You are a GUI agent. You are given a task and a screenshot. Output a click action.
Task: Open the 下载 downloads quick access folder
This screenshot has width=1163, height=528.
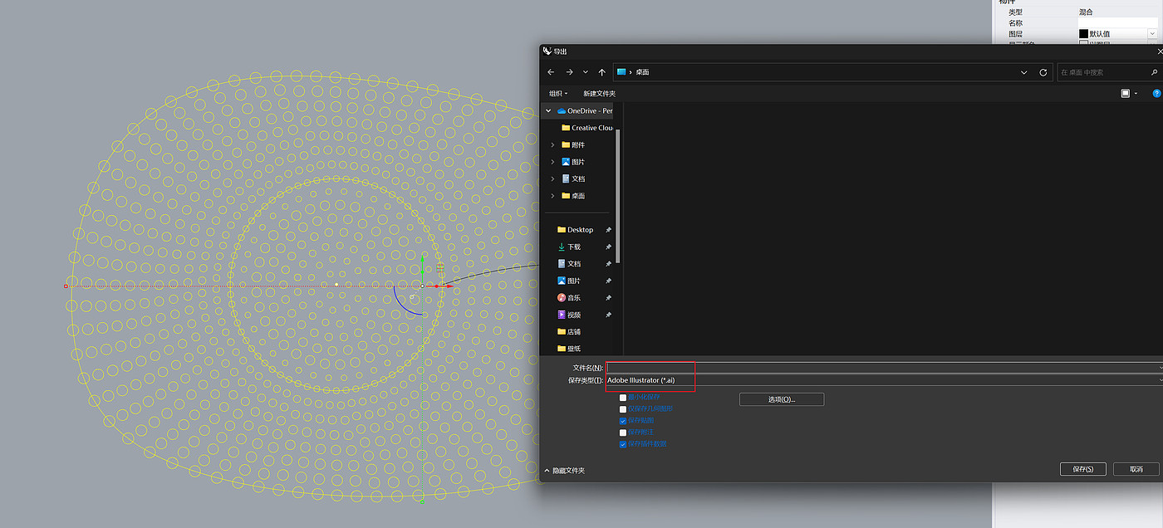[x=574, y=247]
